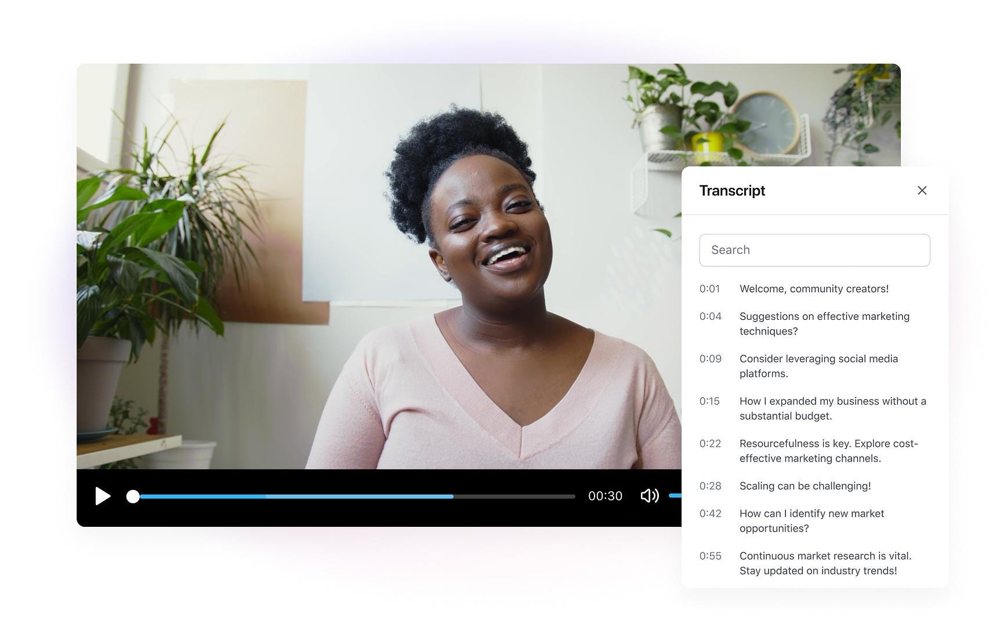This screenshot has width=989, height=626.
Task: Click the video progress bar scrubber handle
Action: point(133,497)
